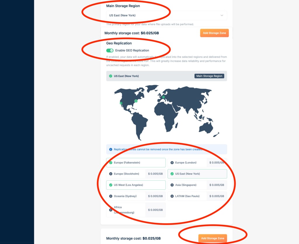The width and height of the screenshot is (299, 244).
Task: Click the plus icon beside Europe (Stockholm)
Action: (x=111, y=174)
